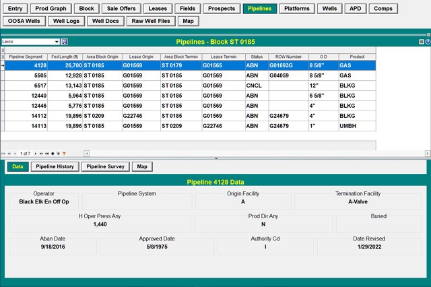
Task: Go to next record in grid navigator
Action: coord(36,154)
